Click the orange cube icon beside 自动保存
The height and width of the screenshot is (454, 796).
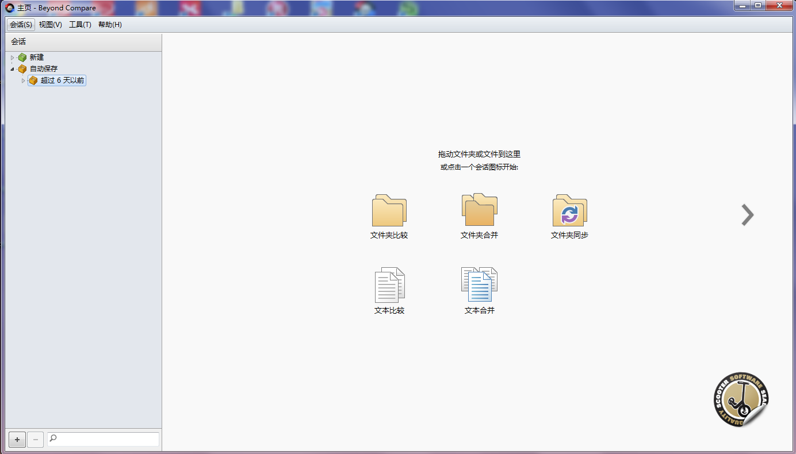[x=22, y=69]
